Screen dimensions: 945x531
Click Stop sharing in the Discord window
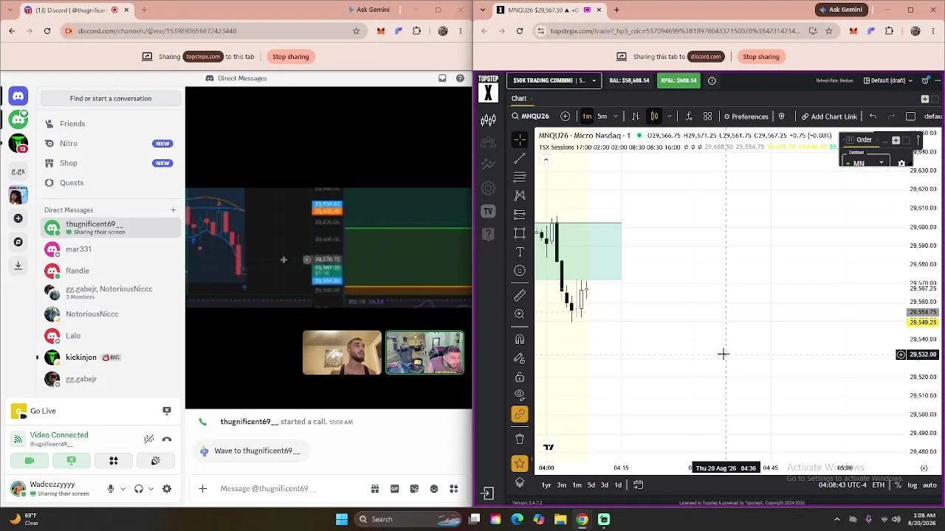[x=290, y=57]
